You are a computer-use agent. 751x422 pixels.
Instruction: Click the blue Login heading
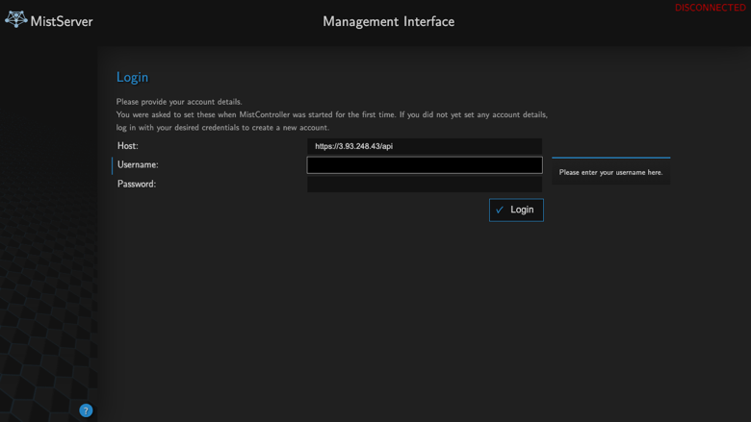tap(132, 77)
